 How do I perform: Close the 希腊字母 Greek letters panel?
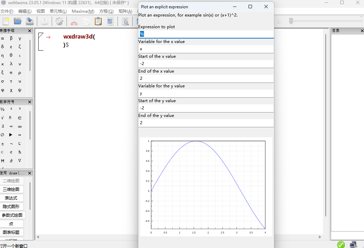30,31
